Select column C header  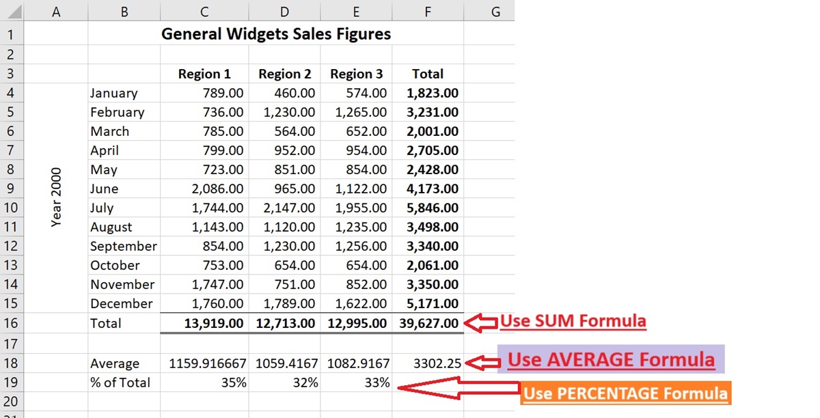[x=204, y=12]
